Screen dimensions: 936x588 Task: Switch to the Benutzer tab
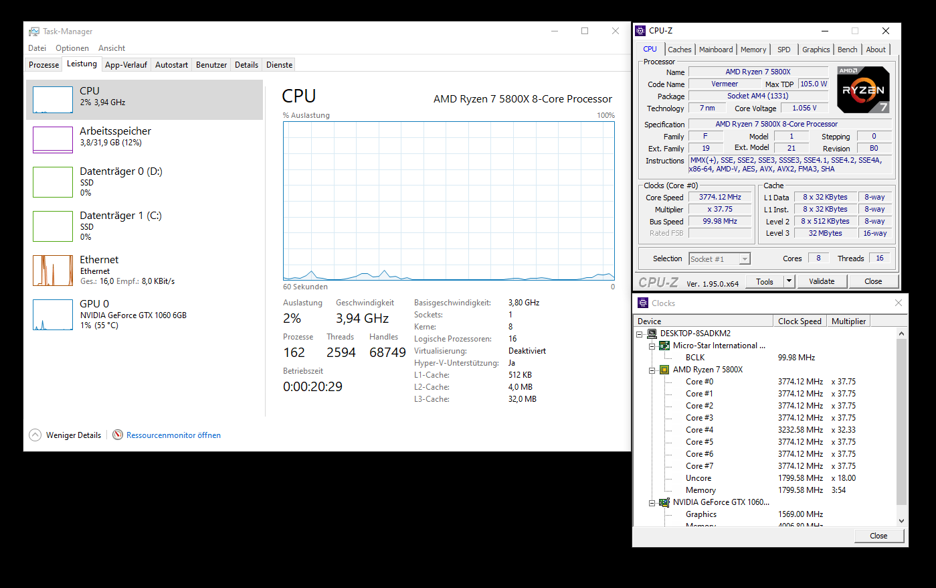[211, 65]
